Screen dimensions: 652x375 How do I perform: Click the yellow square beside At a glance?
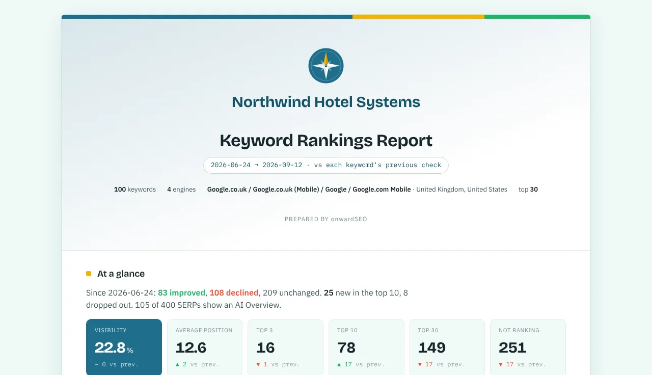click(x=89, y=274)
